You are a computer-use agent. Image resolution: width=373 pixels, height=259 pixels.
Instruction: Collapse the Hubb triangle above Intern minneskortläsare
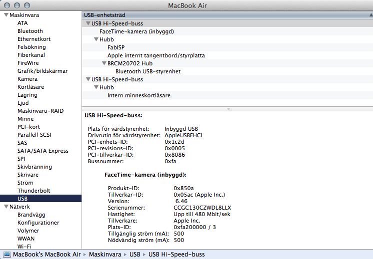coord(96,87)
